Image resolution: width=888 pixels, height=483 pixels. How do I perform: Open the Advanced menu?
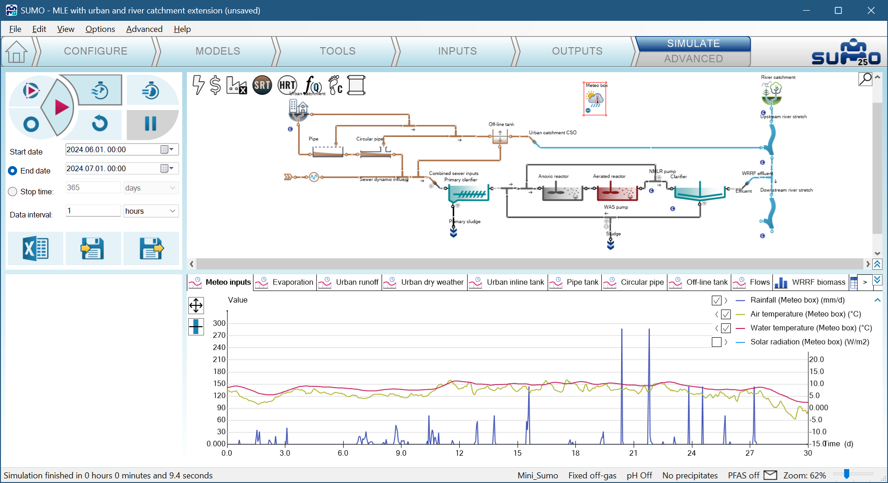click(144, 29)
